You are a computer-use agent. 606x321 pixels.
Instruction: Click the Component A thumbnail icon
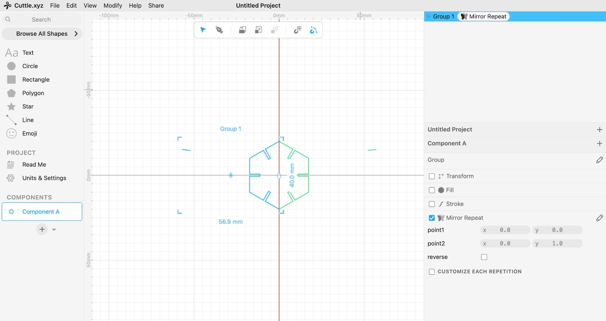[x=11, y=212]
